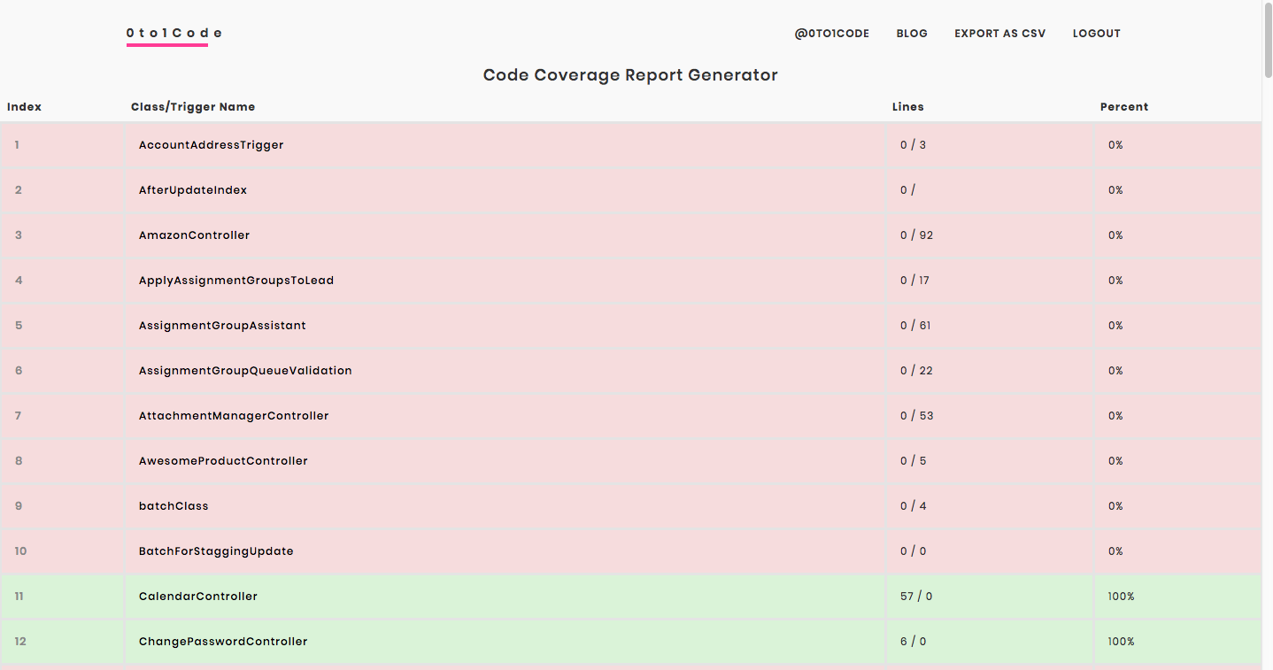The image size is (1273, 670).
Task: Select the AccountAddressTrigger row name
Action: [211, 145]
